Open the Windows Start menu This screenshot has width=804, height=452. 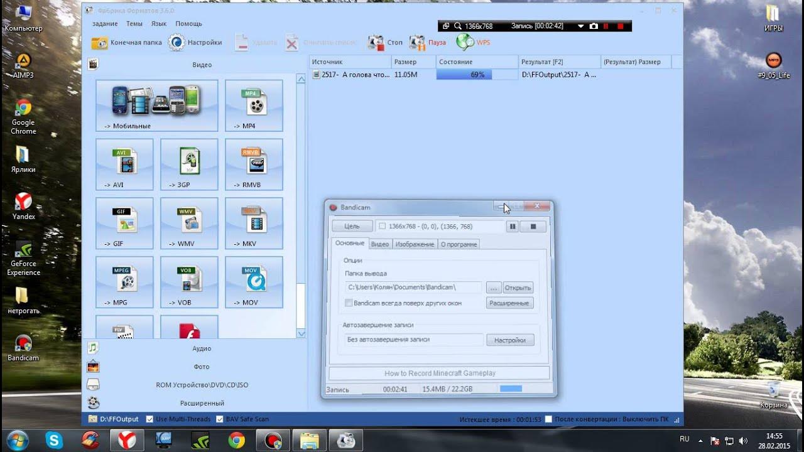pos(17,440)
